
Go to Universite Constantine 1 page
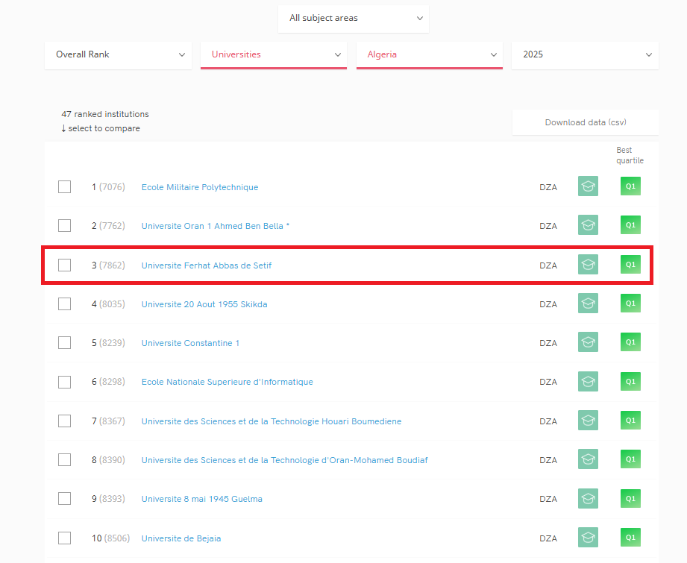(191, 343)
